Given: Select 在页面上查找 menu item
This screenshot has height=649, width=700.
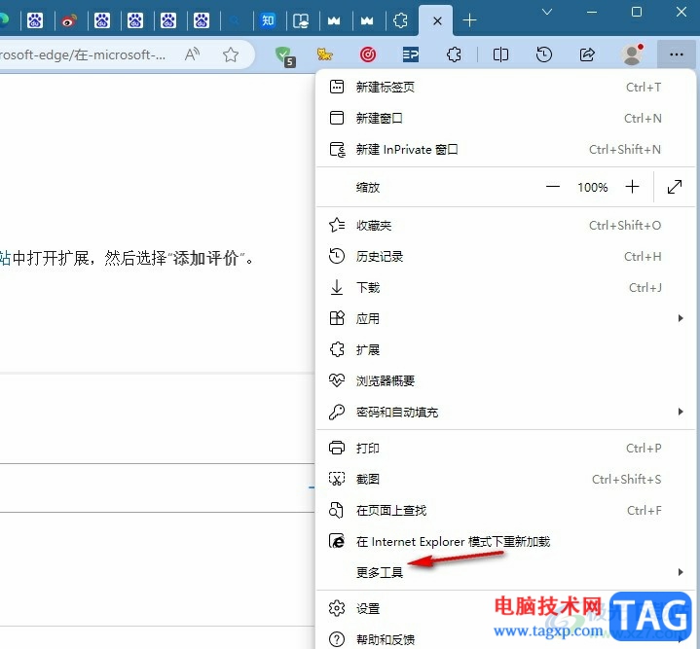Looking at the screenshot, I should (x=505, y=510).
